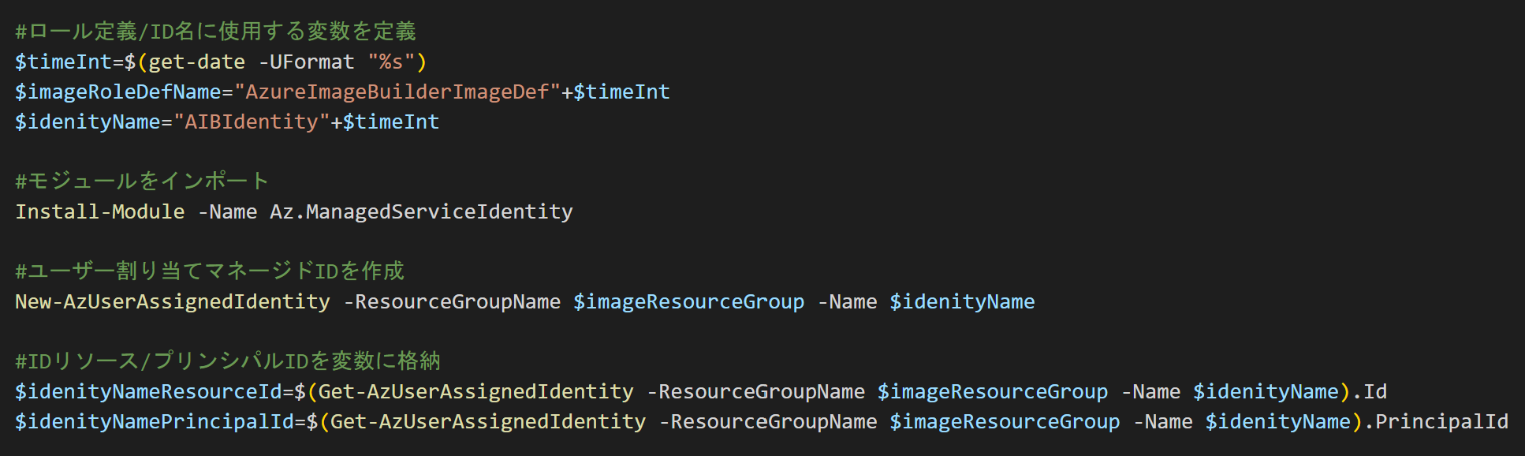Viewport: 1525px width, 456px height.
Task: Click the "%s" format string
Action: pos(391,62)
